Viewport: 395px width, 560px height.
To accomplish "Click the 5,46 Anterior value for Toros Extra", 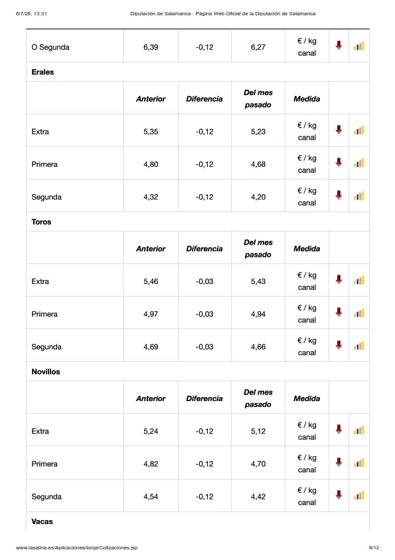I will (x=151, y=281).
